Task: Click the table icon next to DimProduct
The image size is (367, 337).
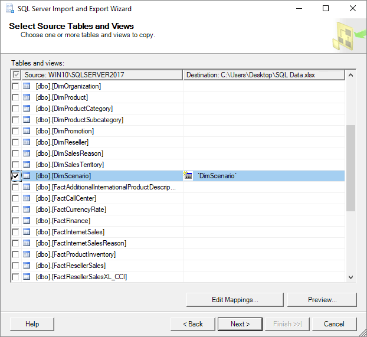Action: point(27,97)
